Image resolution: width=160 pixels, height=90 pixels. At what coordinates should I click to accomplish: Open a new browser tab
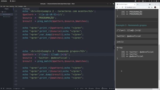coord(138,4)
